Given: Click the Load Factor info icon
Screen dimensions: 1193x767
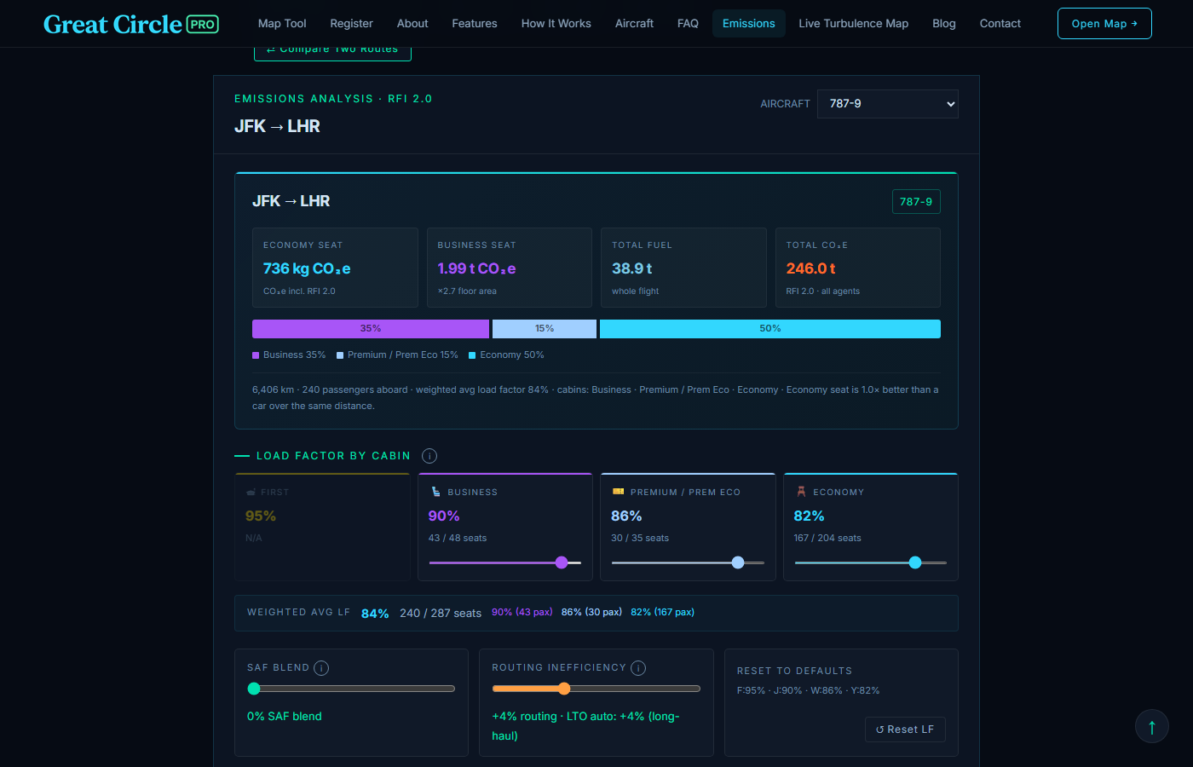Looking at the screenshot, I should [429, 456].
